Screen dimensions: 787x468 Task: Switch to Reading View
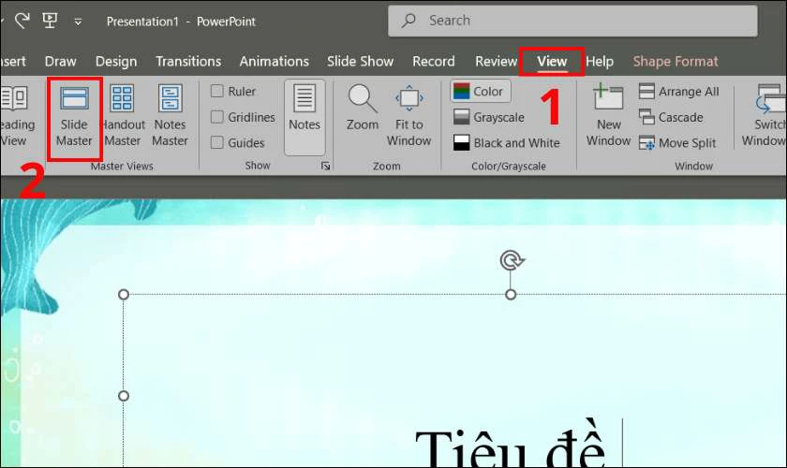[x=15, y=116]
